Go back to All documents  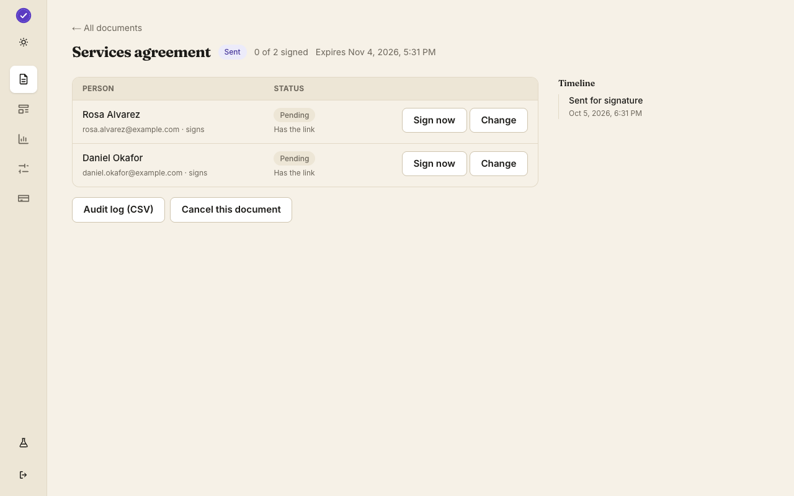click(107, 28)
